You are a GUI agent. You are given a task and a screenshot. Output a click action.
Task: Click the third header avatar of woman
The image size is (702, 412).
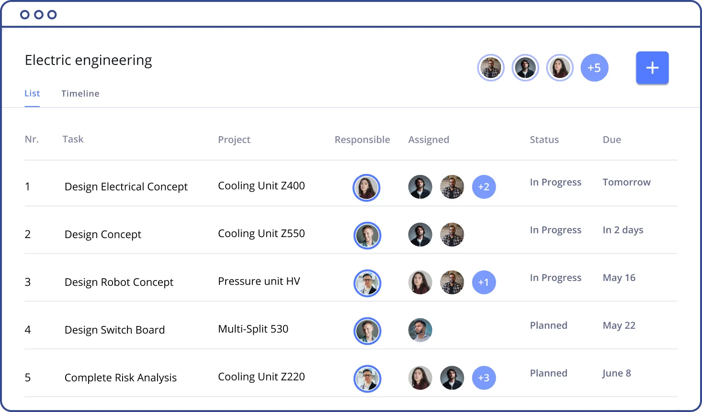[x=560, y=68]
